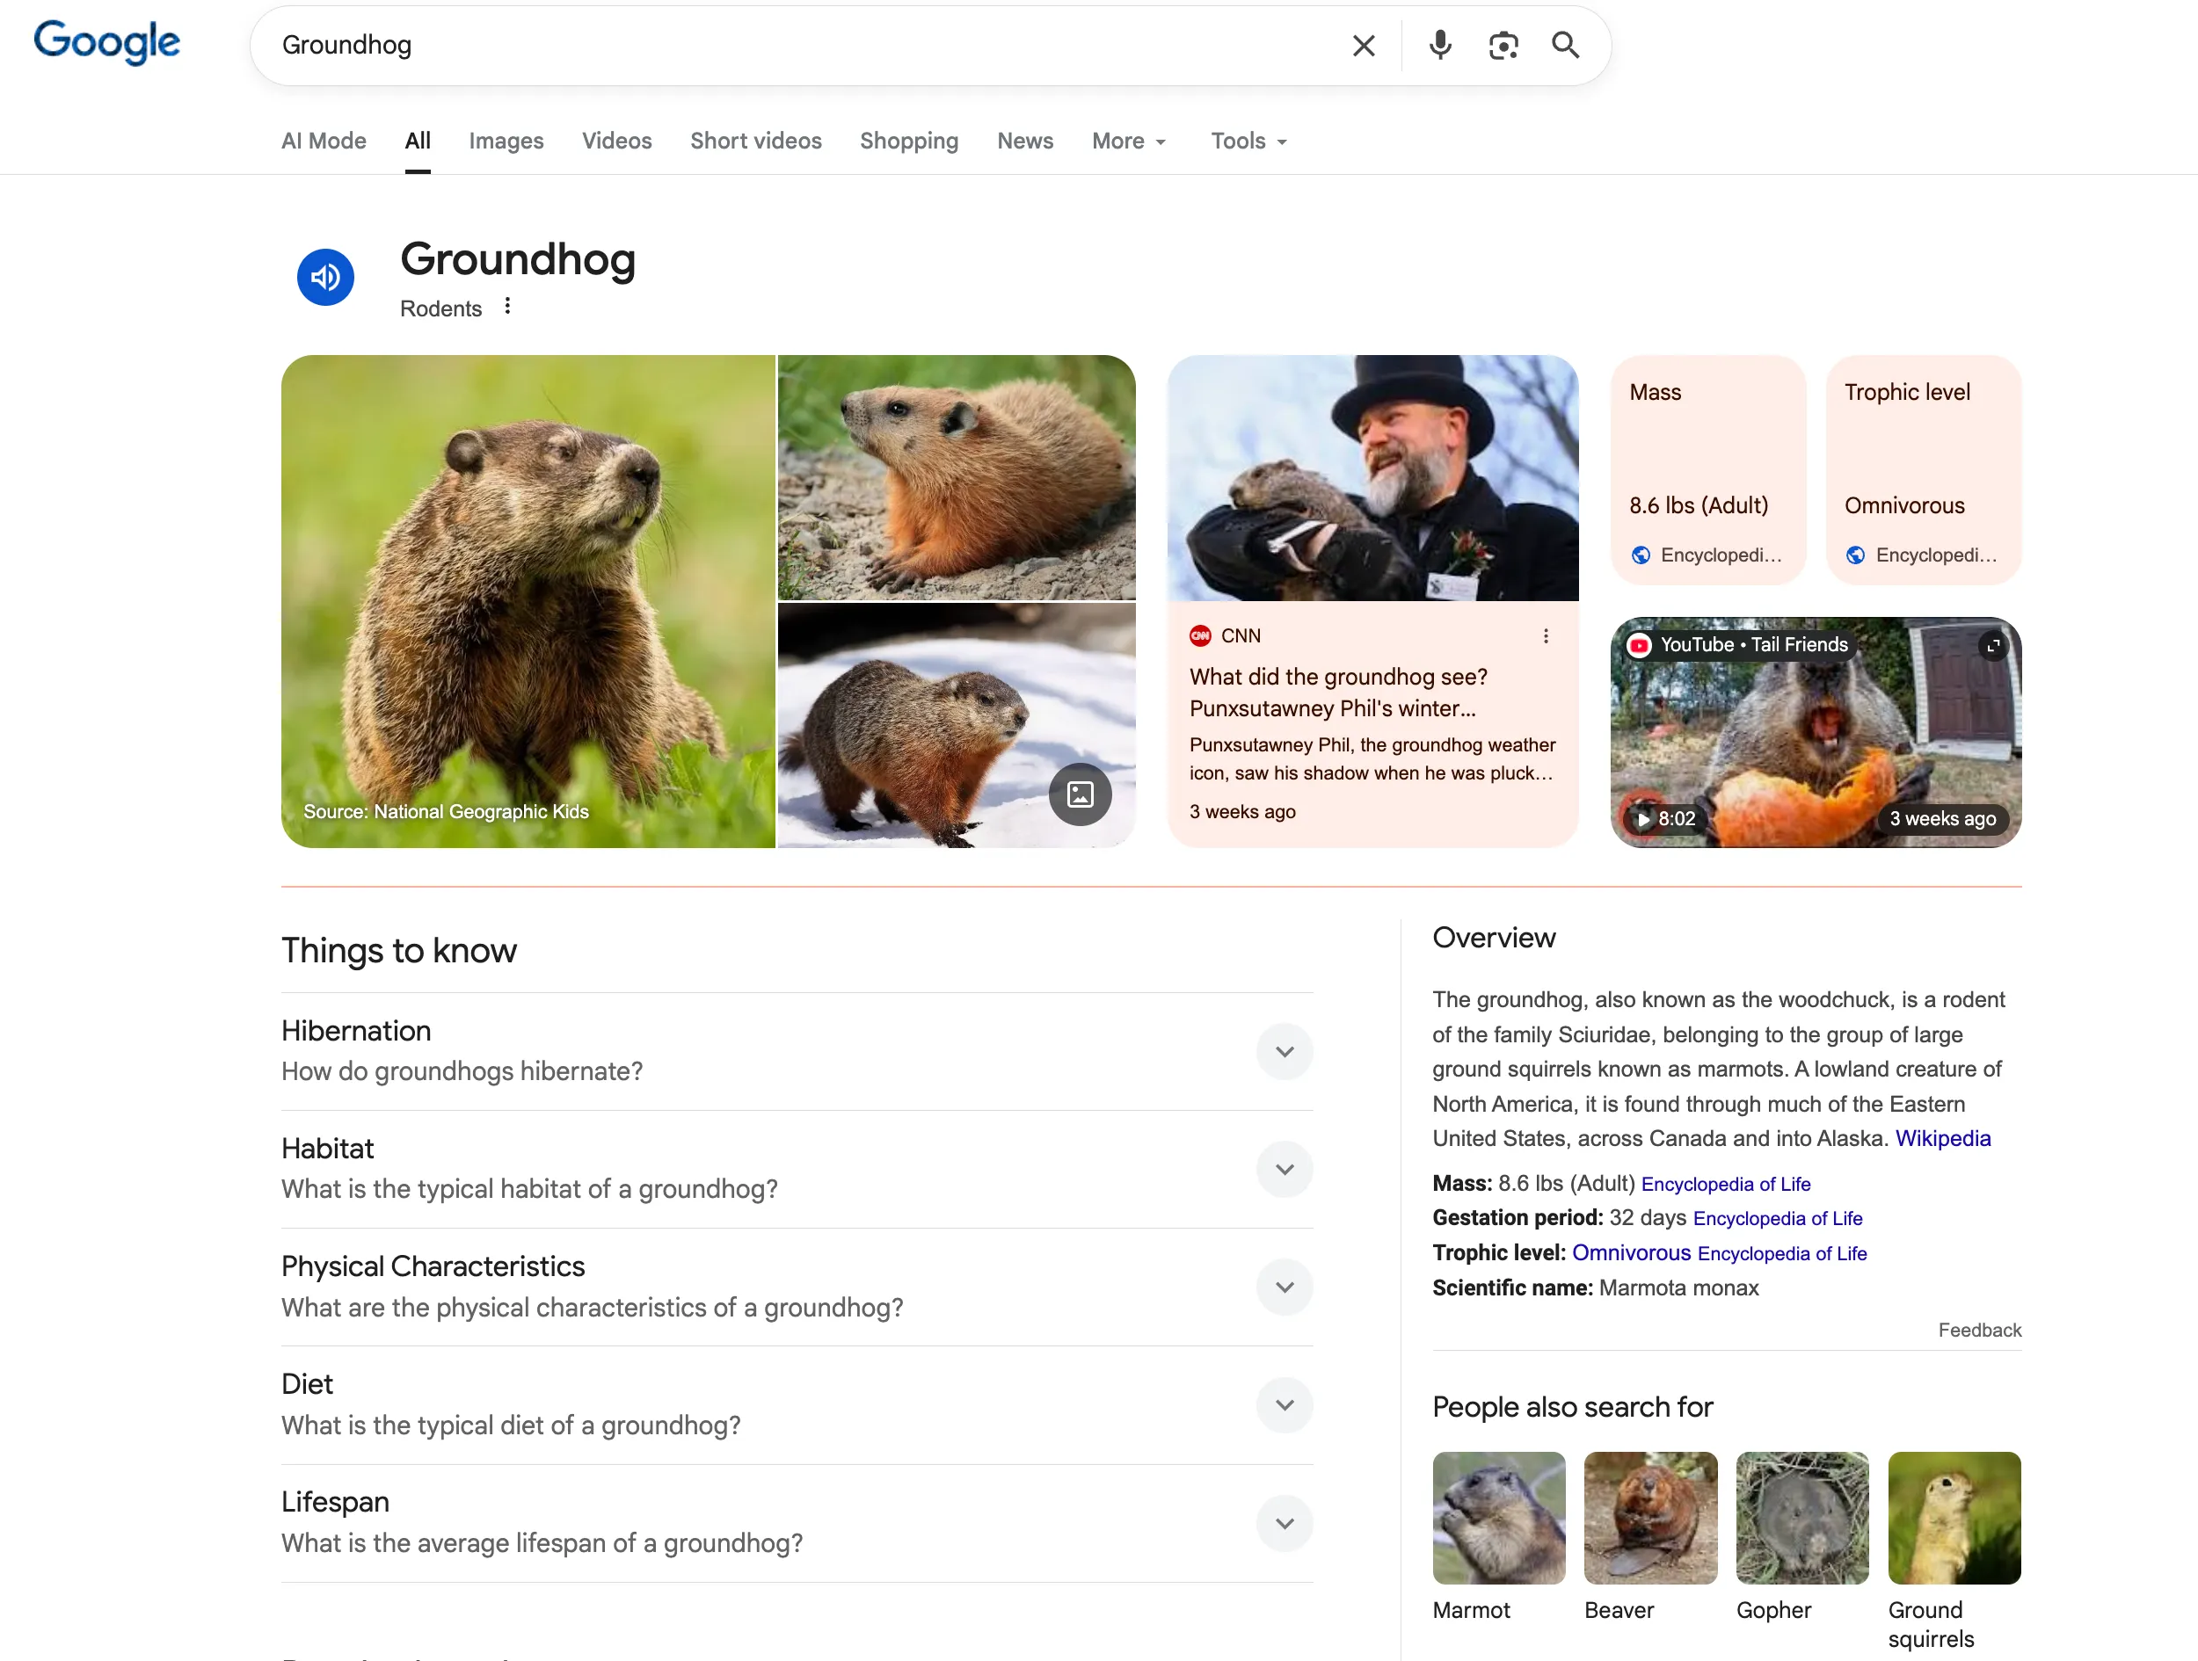Open the More dropdown menu

1129,141
